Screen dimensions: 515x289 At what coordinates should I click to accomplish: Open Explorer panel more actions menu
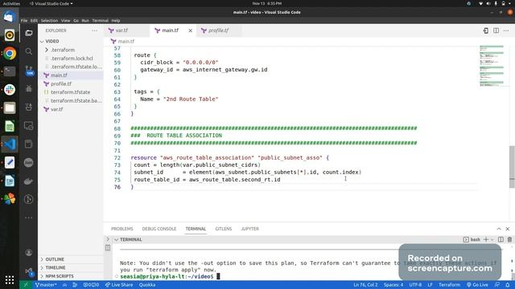pos(95,31)
